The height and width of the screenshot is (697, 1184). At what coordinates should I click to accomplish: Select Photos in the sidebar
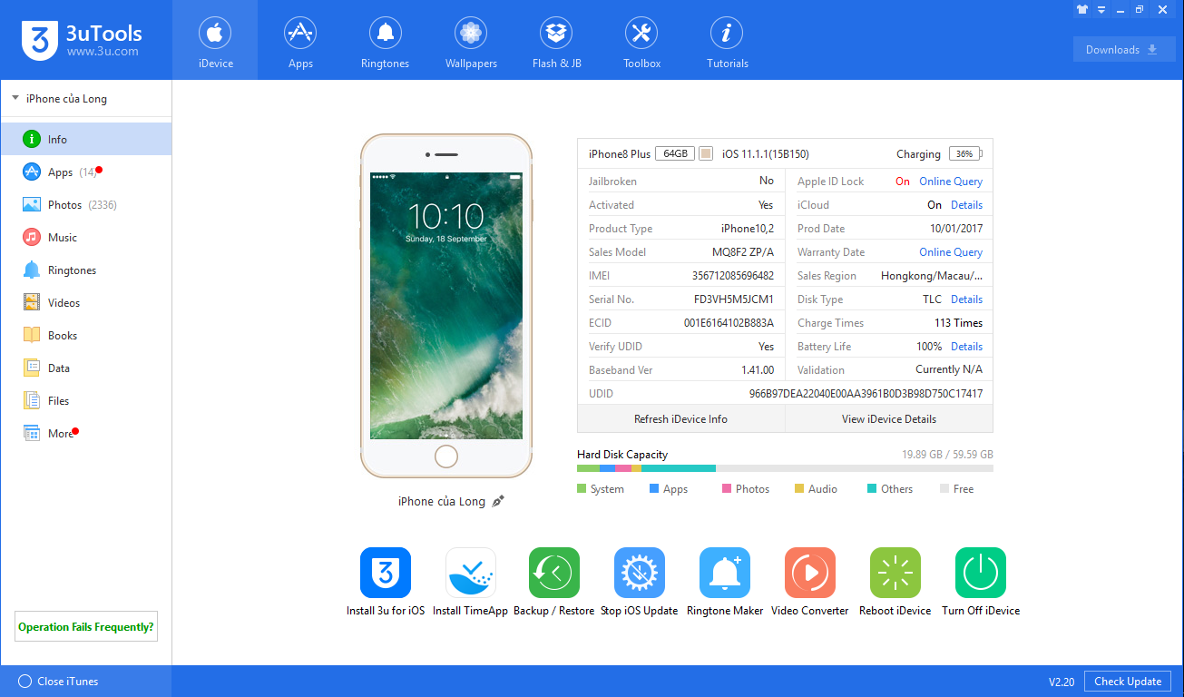coord(64,205)
